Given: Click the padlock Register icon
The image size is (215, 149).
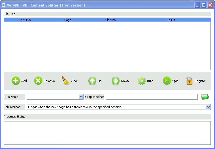Looking at the screenshot, I should [189, 81].
